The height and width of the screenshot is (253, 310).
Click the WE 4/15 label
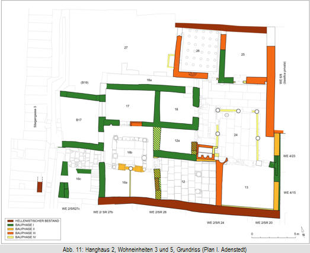click(290, 193)
